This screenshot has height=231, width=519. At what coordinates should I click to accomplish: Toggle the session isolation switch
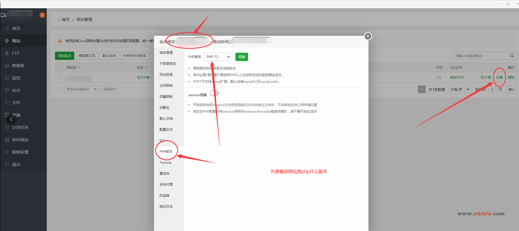[215, 93]
